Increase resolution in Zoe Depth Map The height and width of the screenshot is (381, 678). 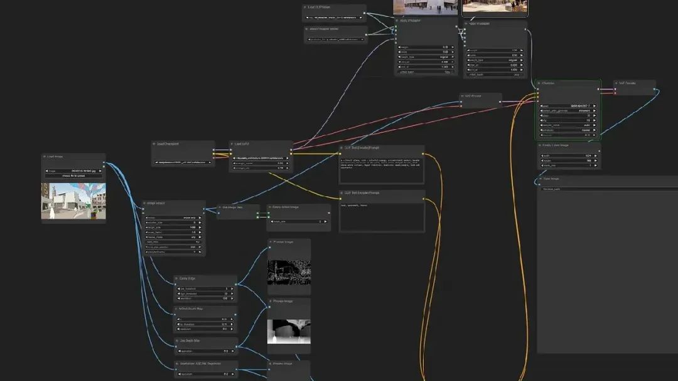pos(233,351)
